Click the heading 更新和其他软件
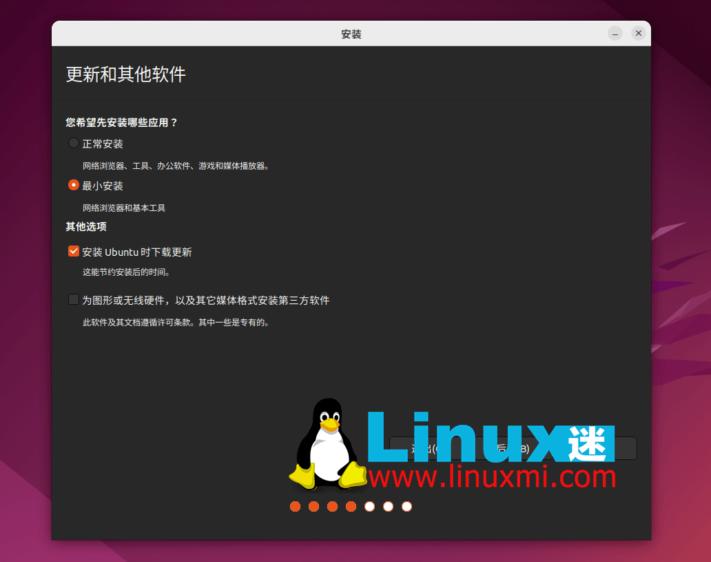The width and height of the screenshot is (711, 562). click(126, 74)
